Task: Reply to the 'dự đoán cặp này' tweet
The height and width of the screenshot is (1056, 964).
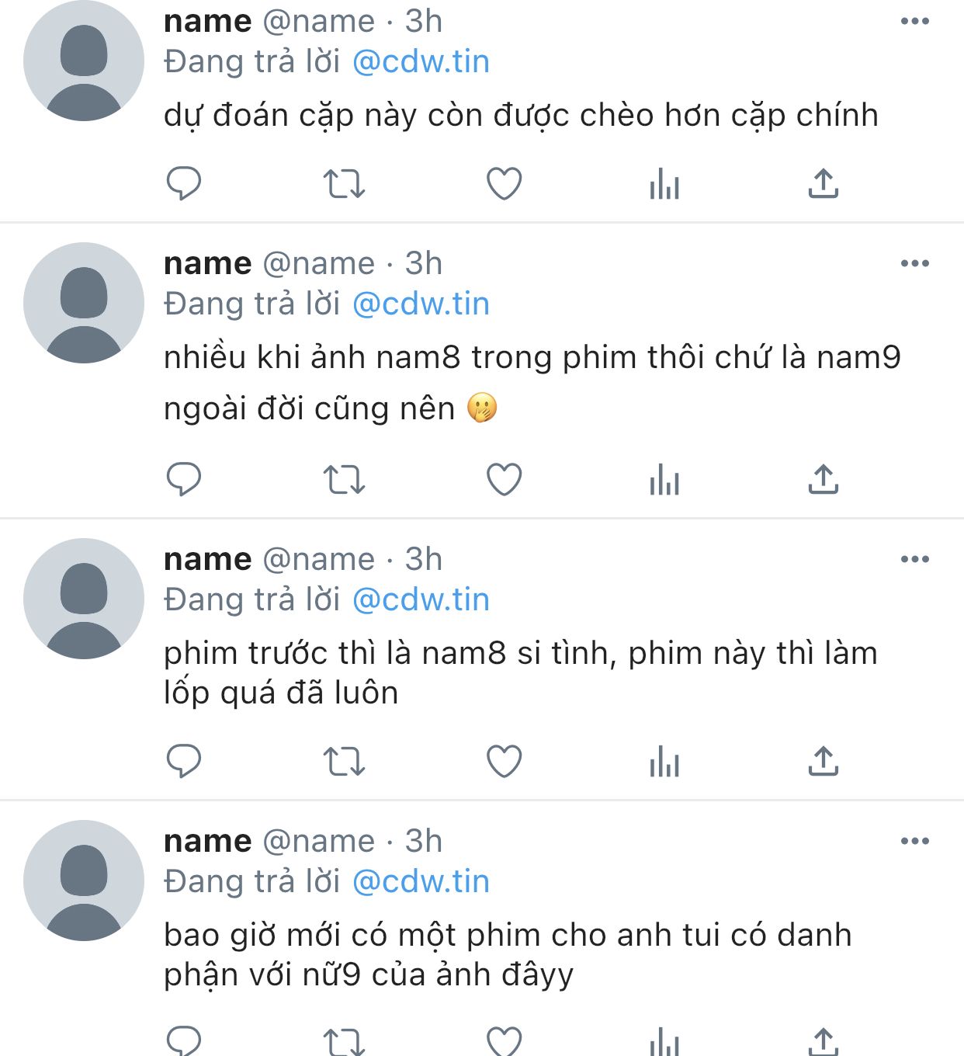Action: point(184,184)
